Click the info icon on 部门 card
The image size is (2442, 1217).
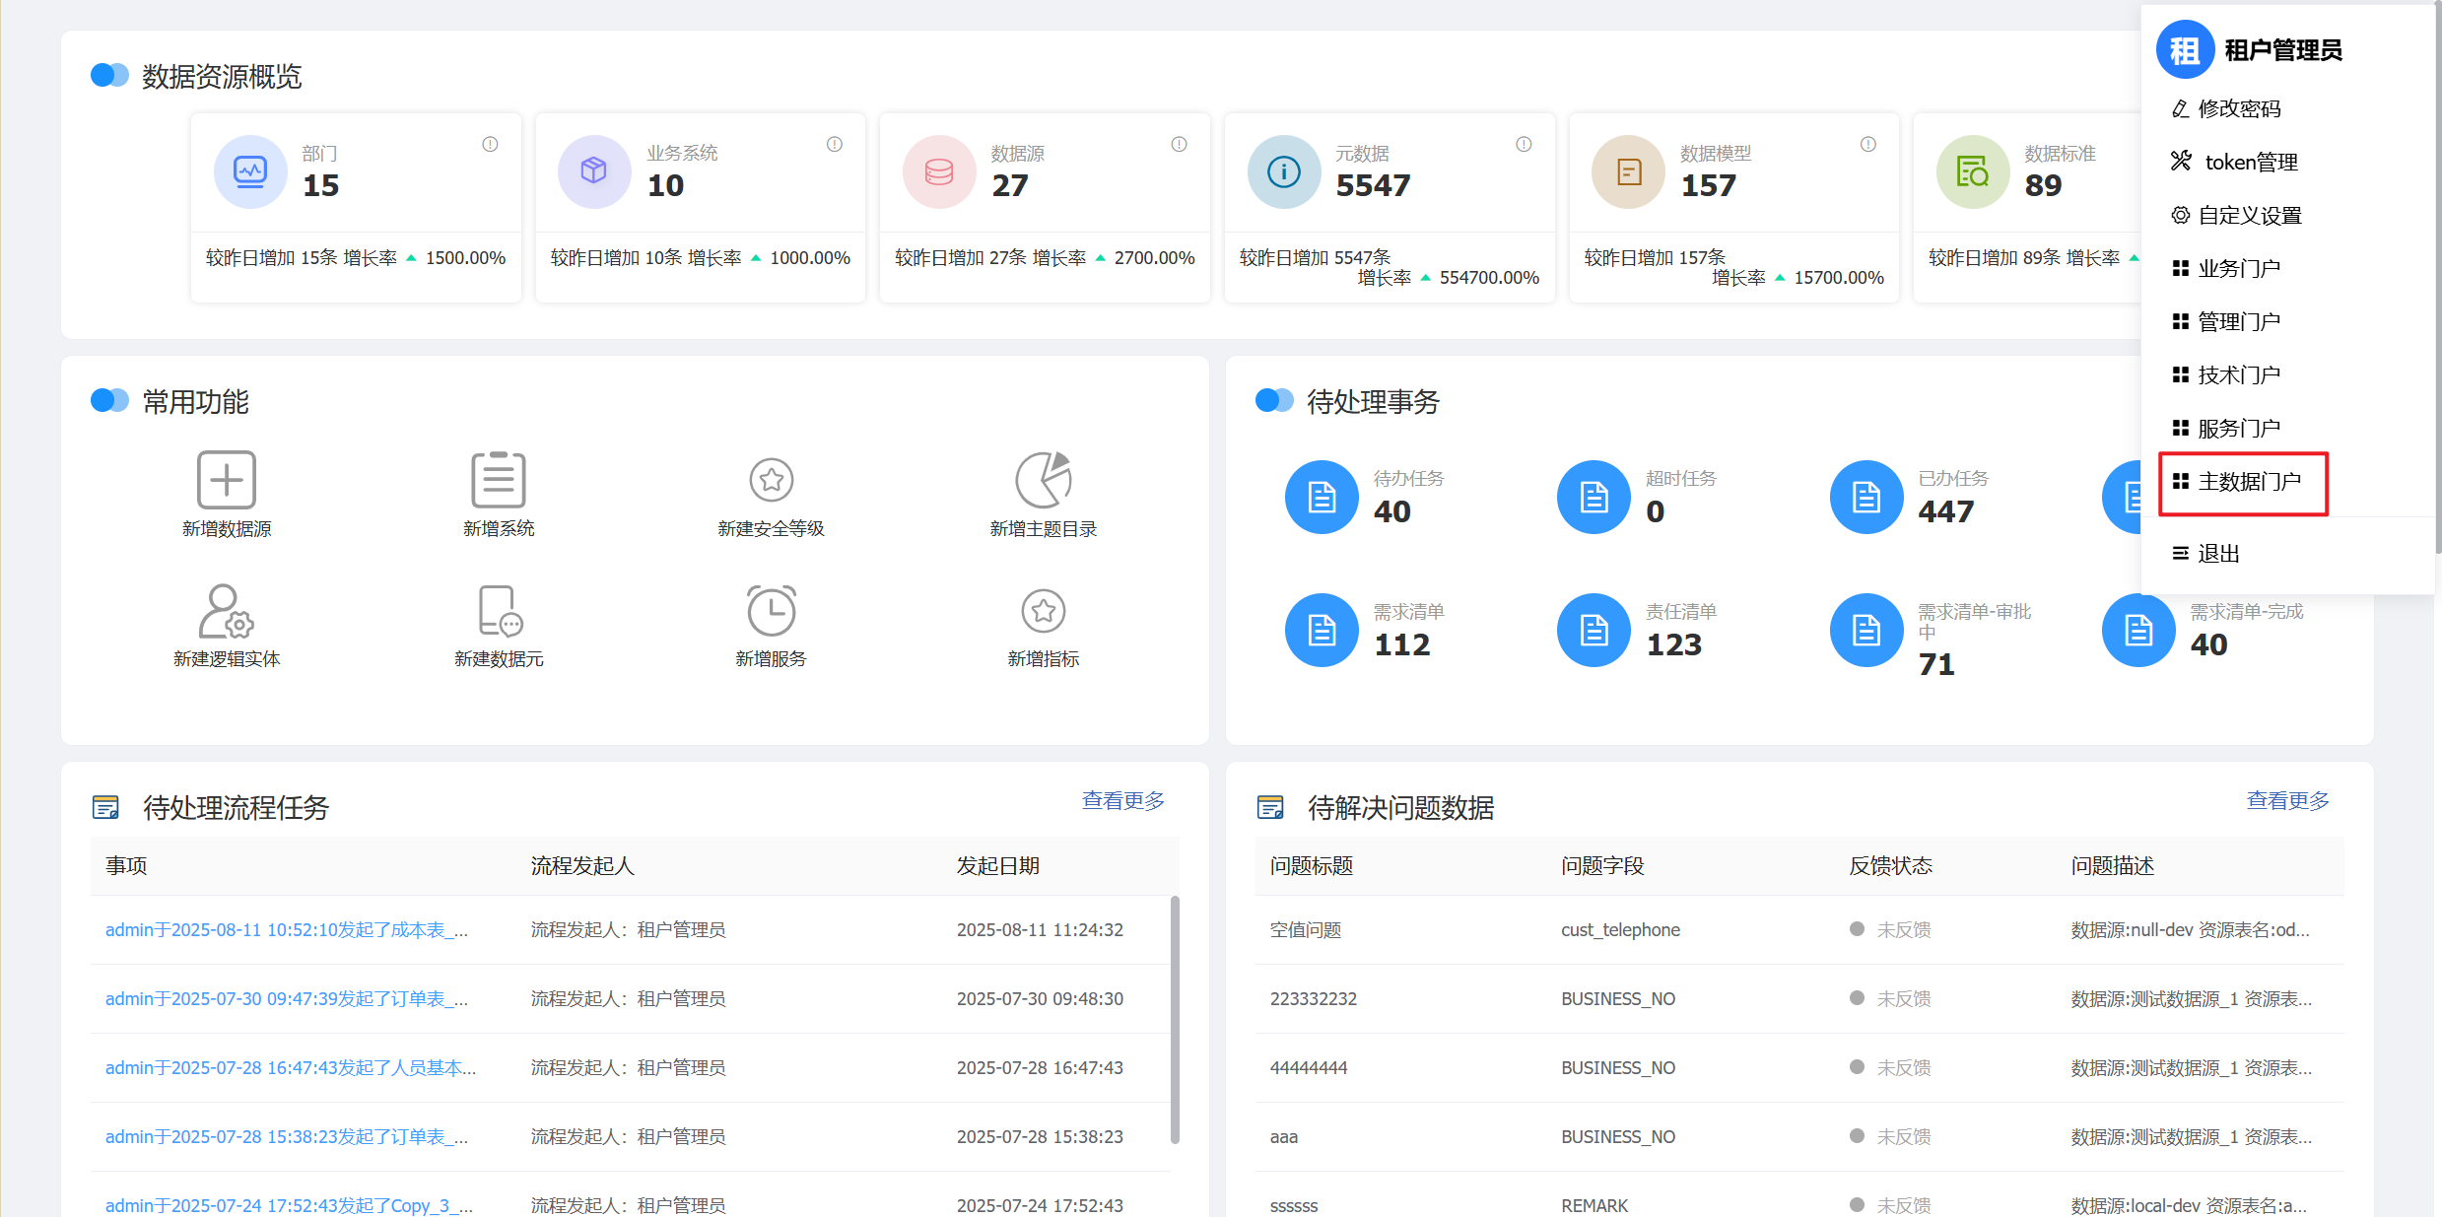click(490, 144)
